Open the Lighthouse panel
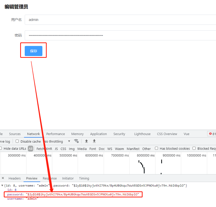This screenshot has height=207, width=216. 142,134
